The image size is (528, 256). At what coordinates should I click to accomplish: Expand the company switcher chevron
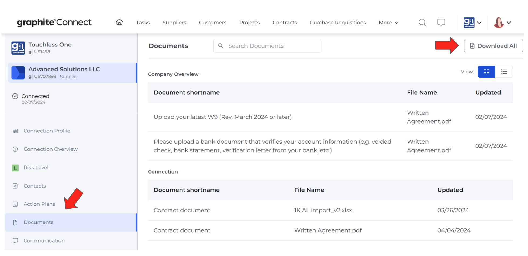pos(479,23)
